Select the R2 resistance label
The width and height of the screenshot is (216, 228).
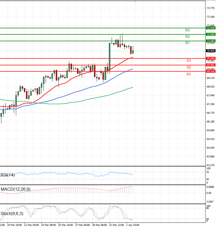(188, 37)
